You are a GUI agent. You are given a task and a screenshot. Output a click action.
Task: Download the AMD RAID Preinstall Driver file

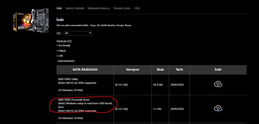tap(218, 108)
